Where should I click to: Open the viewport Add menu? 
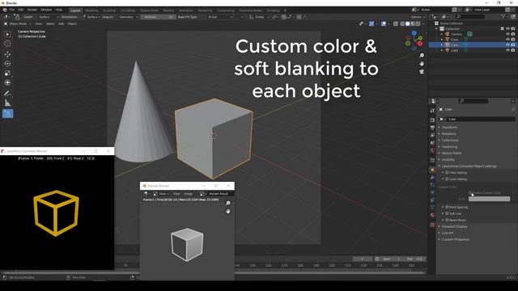point(62,23)
